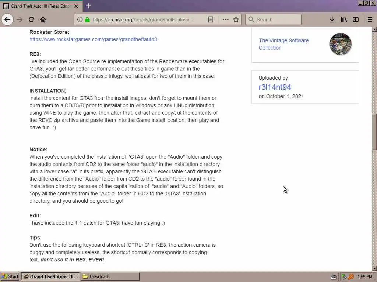The width and height of the screenshot is (377, 282).
Task: Close the Grand Theft Auto III tab
Action: (x=76, y=6)
